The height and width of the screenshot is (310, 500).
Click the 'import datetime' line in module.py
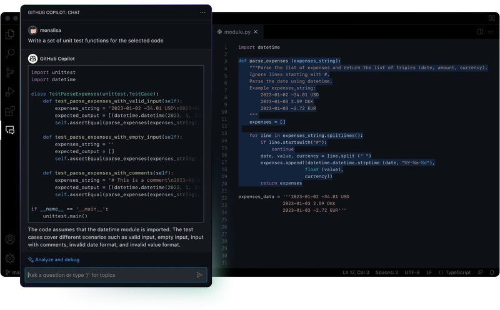click(x=259, y=47)
